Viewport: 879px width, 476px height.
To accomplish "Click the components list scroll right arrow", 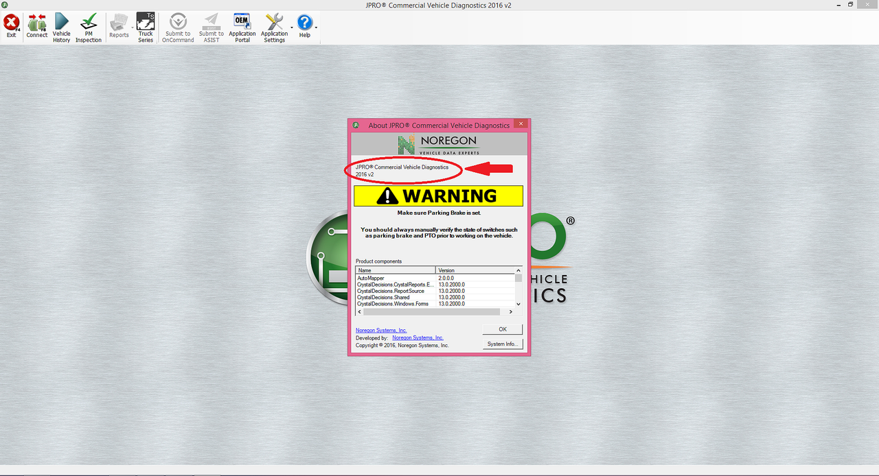I will 512,311.
